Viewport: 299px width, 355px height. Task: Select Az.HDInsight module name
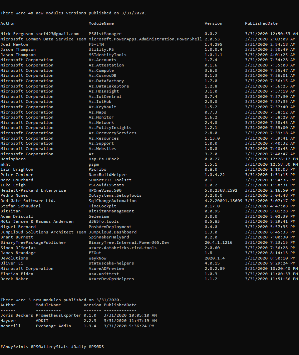[104, 91]
